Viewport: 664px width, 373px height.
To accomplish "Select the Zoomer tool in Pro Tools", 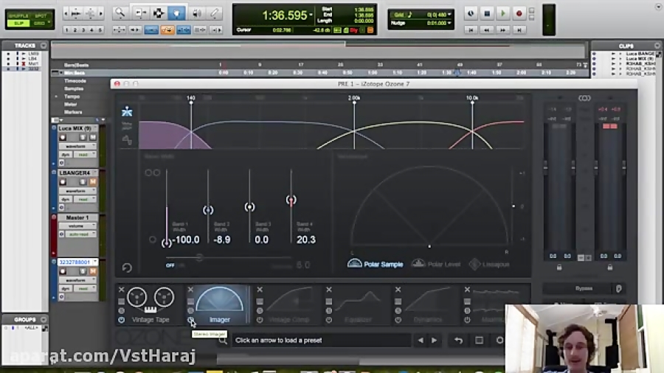I will [x=120, y=13].
